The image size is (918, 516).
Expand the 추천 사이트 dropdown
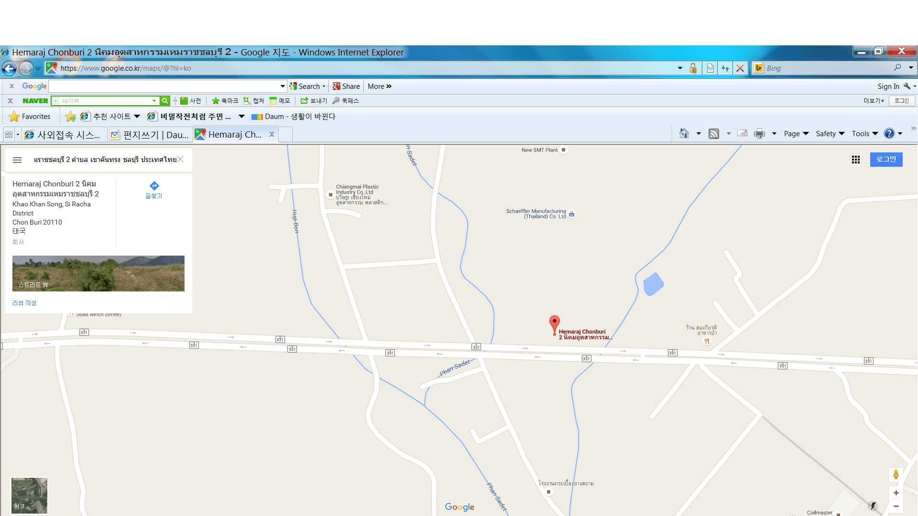(x=137, y=117)
